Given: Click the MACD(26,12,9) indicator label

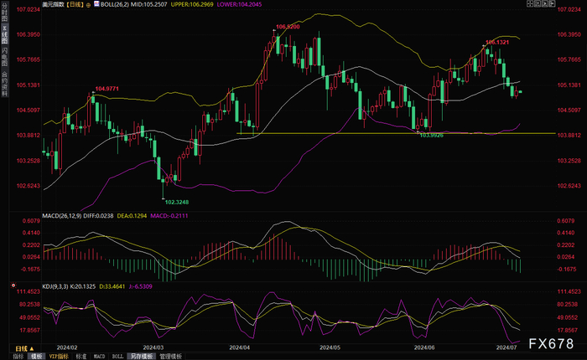Looking at the screenshot, I should 62,216.
